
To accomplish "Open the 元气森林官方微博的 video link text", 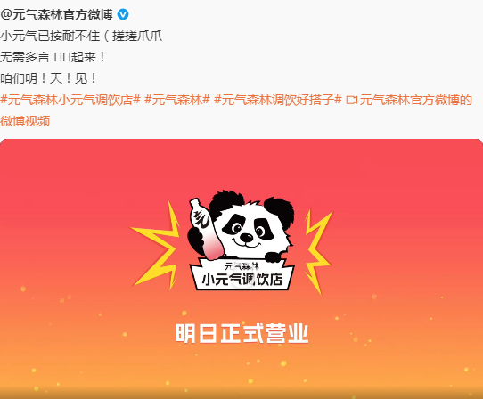I will 415,100.
